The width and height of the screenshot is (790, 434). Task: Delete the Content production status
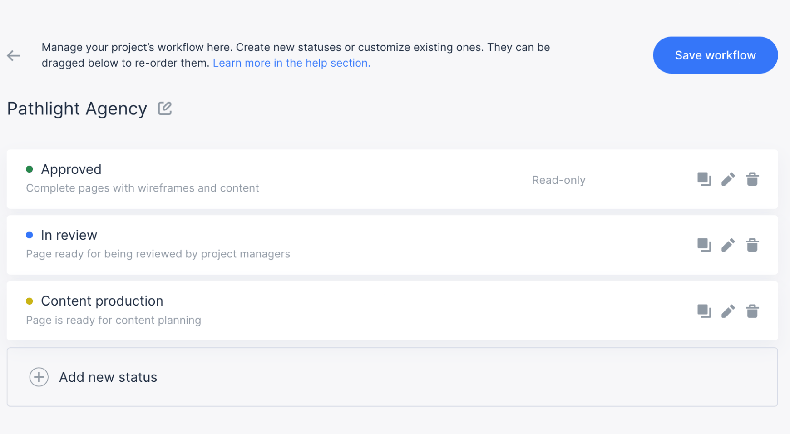[x=752, y=311]
